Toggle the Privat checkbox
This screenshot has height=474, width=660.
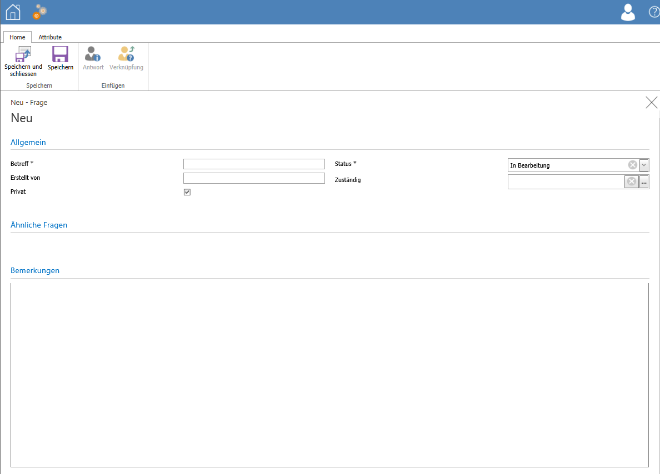pos(187,192)
